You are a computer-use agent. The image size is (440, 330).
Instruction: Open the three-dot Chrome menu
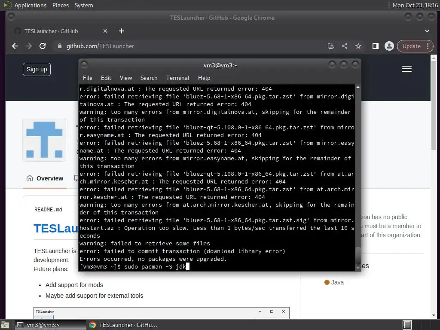click(428, 46)
